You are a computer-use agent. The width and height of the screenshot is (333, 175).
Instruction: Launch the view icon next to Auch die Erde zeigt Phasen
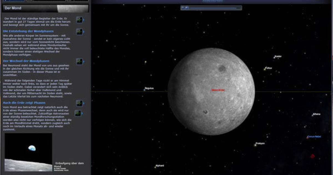tap(80, 103)
